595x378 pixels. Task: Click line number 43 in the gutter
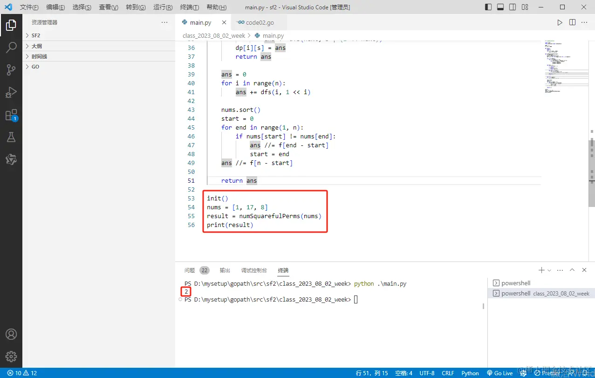pos(191,110)
